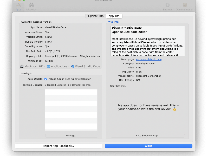This screenshot has width=208, height=156.
Task: Click the Manage... button
Action: click(71, 135)
